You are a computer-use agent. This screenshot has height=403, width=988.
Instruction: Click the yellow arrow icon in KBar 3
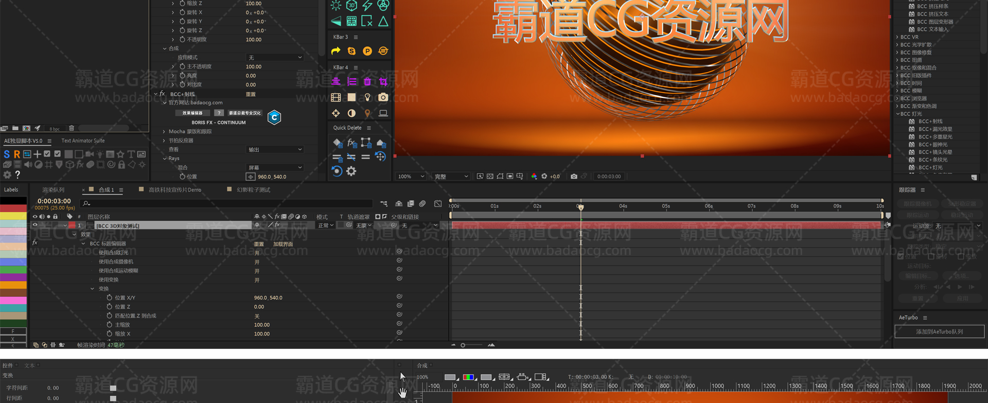336,51
